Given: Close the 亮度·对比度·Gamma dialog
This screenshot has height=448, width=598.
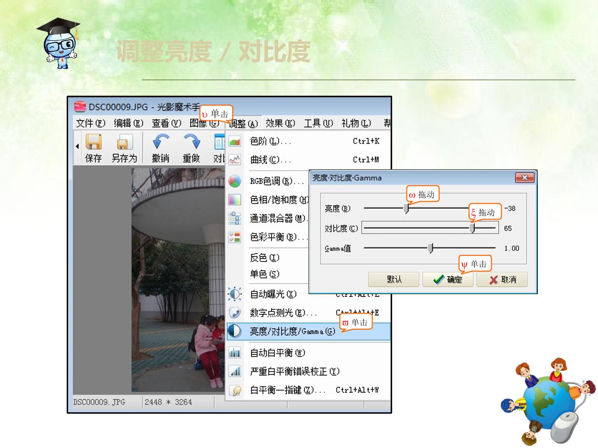Looking at the screenshot, I should [525, 178].
